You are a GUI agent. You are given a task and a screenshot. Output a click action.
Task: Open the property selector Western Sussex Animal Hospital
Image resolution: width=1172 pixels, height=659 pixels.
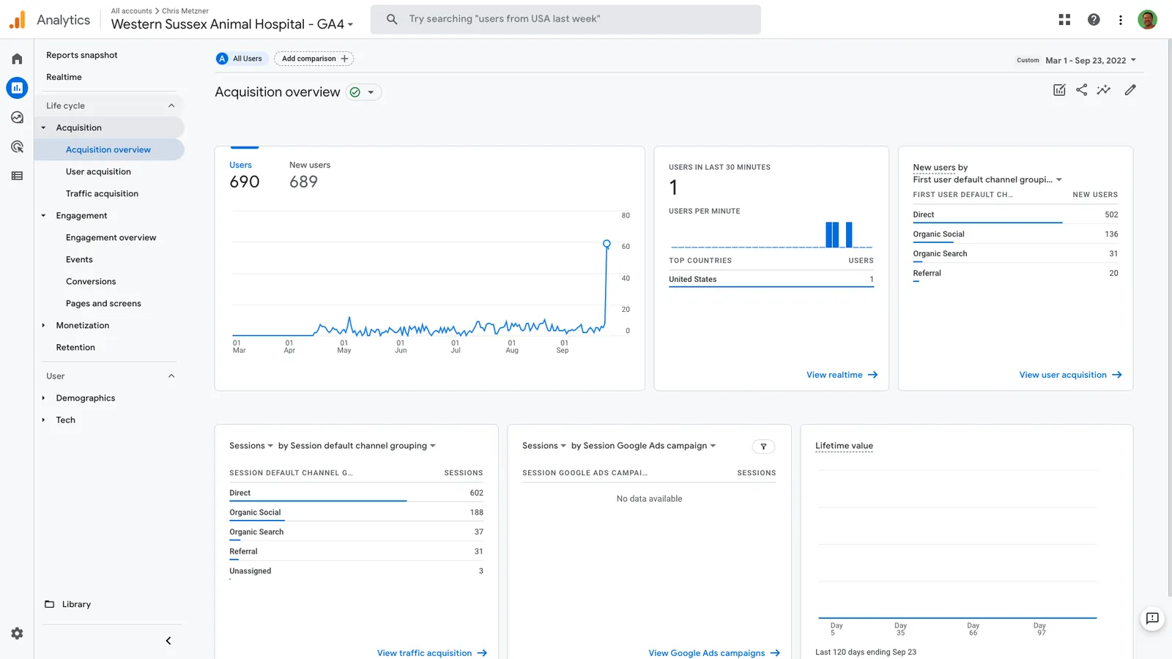pyautogui.click(x=232, y=24)
